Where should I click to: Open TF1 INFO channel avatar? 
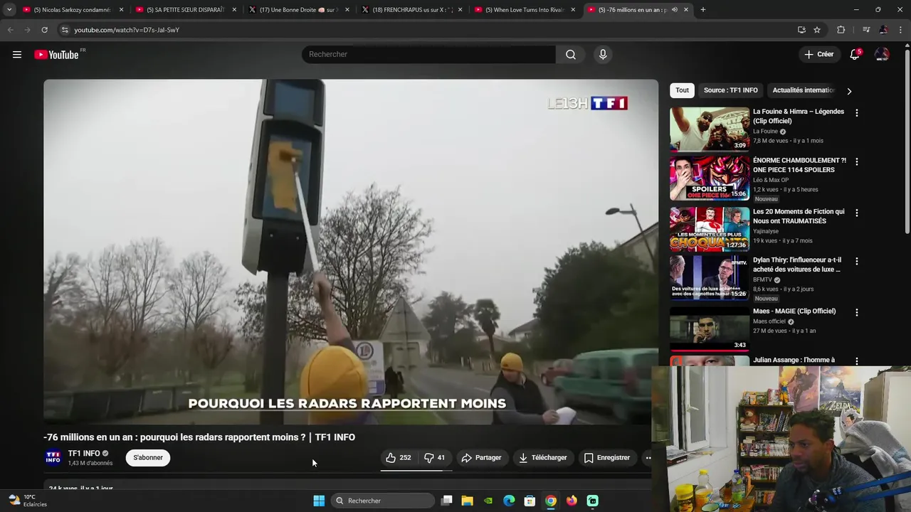point(53,458)
